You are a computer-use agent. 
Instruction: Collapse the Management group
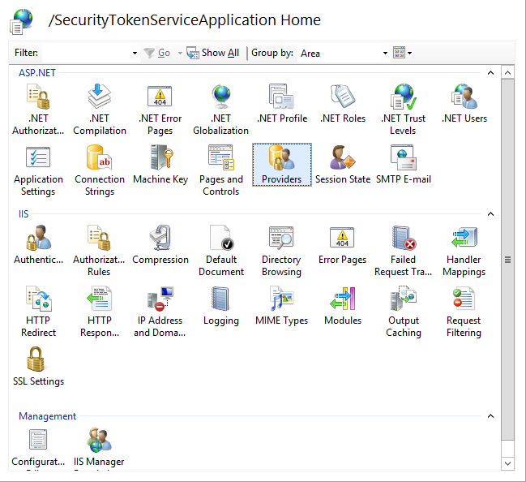coord(490,416)
